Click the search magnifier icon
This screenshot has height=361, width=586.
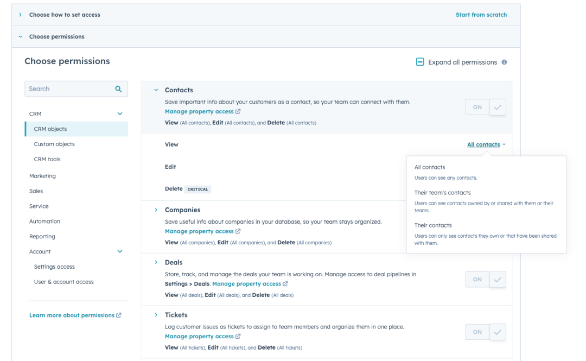point(118,89)
